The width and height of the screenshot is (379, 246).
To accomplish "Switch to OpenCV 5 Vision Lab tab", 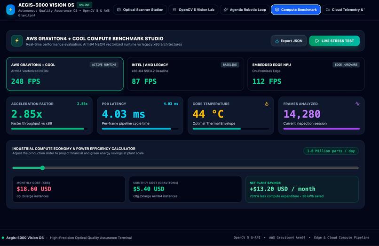I will [x=193, y=10].
